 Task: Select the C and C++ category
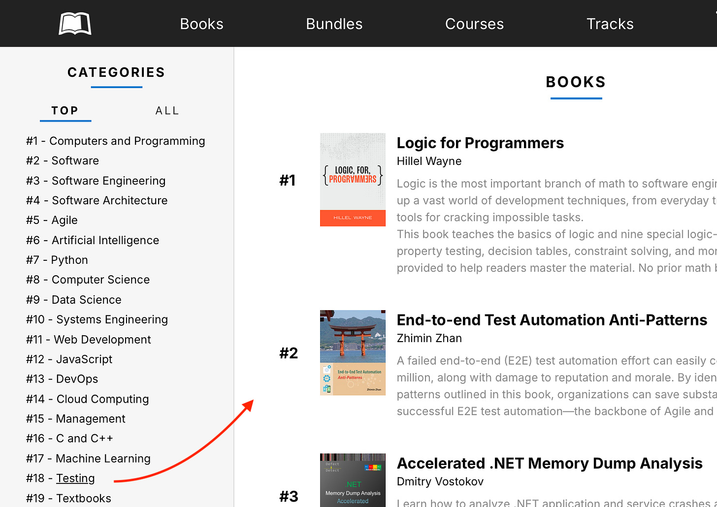coord(69,438)
